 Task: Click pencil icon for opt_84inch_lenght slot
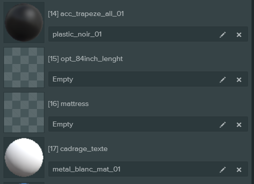tap(223, 79)
